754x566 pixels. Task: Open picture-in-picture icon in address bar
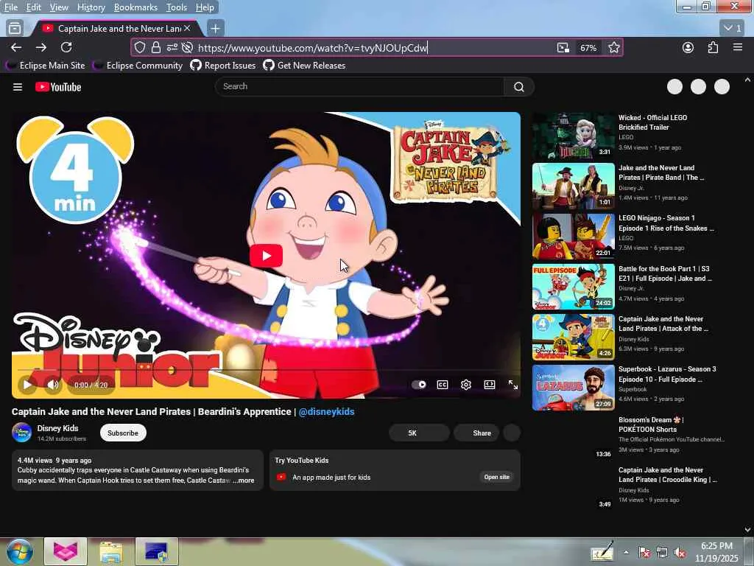tap(563, 48)
